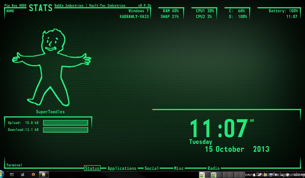Open the Windows Start orb

[x=1, y=174]
